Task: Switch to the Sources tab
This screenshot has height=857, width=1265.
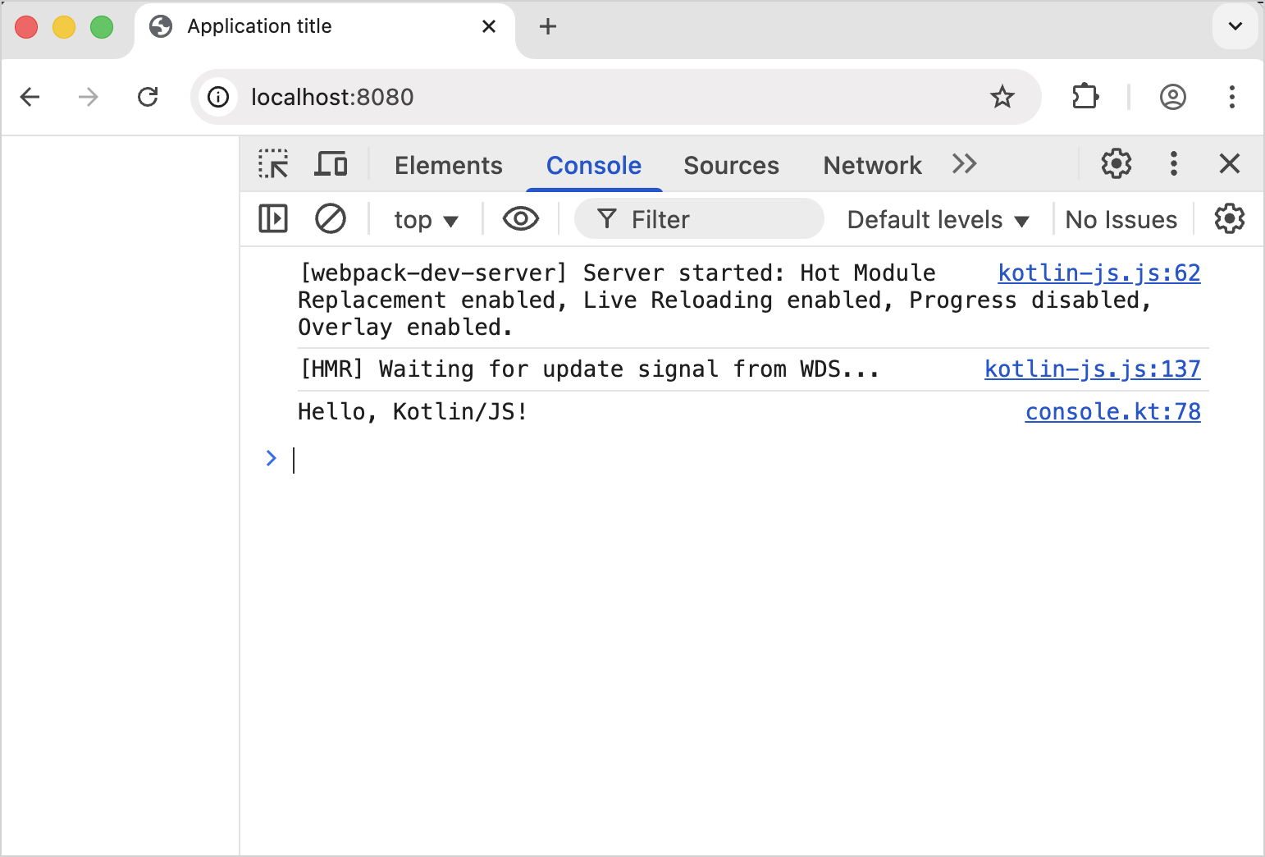Action: (x=731, y=165)
